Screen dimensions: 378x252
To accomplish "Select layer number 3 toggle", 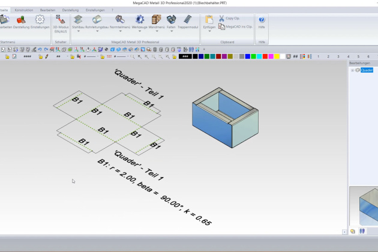I will click(338, 56).
